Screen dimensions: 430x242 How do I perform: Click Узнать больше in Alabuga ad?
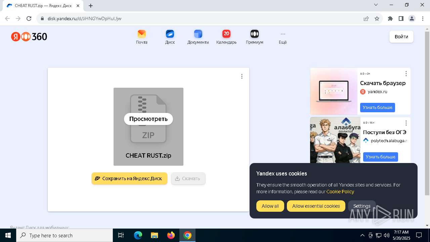pos(381,157)
